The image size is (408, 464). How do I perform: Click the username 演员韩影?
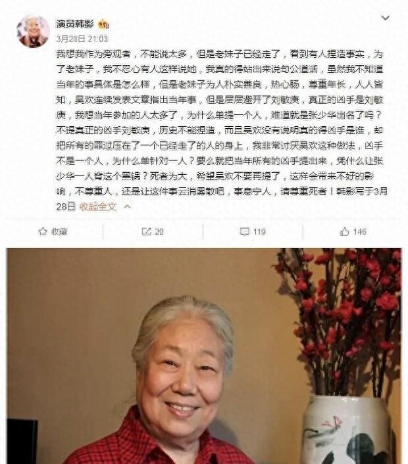click(74, 24)
